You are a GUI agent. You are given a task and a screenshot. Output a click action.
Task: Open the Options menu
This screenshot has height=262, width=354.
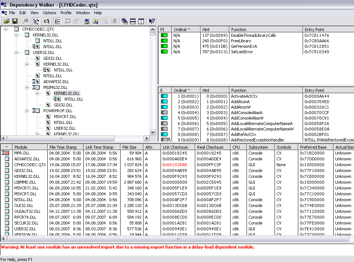(50, 13)
